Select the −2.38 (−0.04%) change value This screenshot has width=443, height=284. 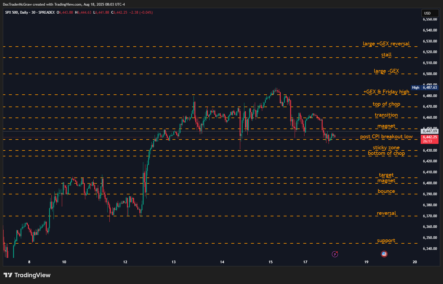(141, 12)
